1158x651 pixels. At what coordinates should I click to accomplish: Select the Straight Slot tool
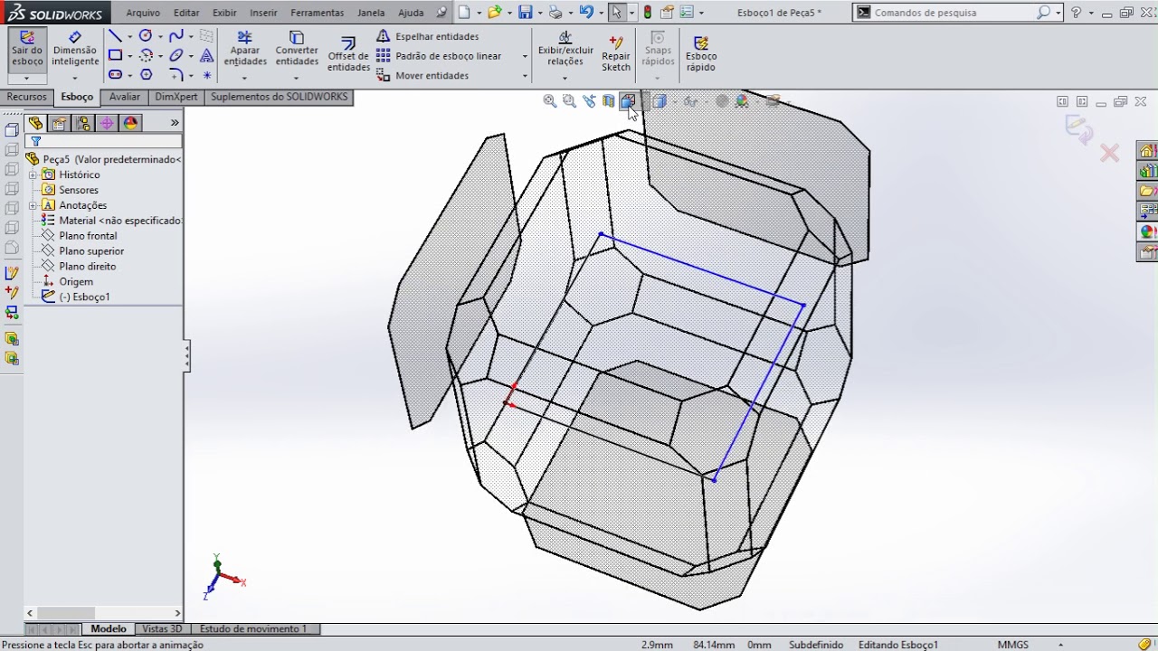115,75
